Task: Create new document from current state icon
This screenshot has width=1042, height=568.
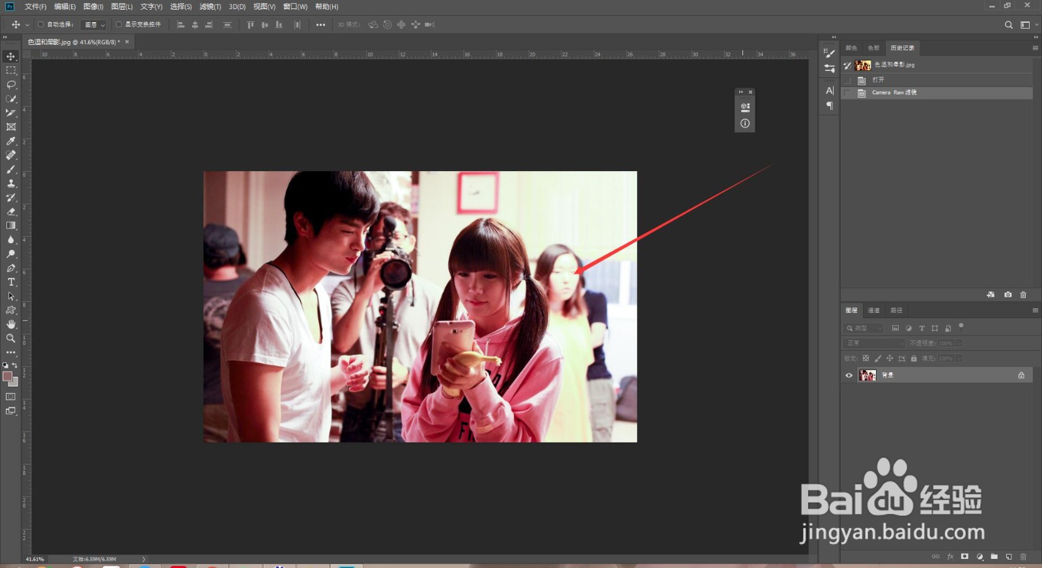Action: click(x=991, y=295)
